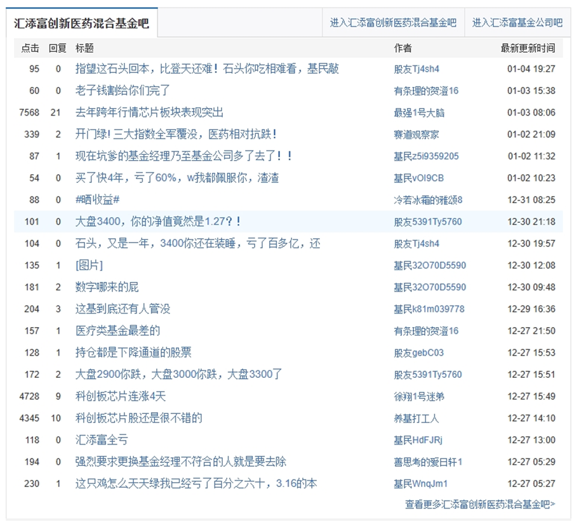Open the post 科创板芯片连涨4天

click(x=121, y=396)
